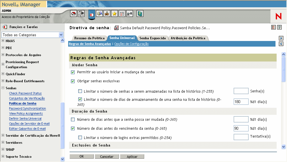Open Favorites star icon

(x=114, y=13)
